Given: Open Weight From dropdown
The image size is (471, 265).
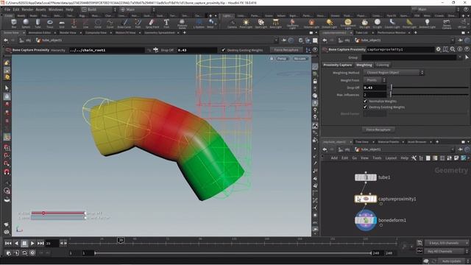Looking at the screenshot, I should point(375,80).
